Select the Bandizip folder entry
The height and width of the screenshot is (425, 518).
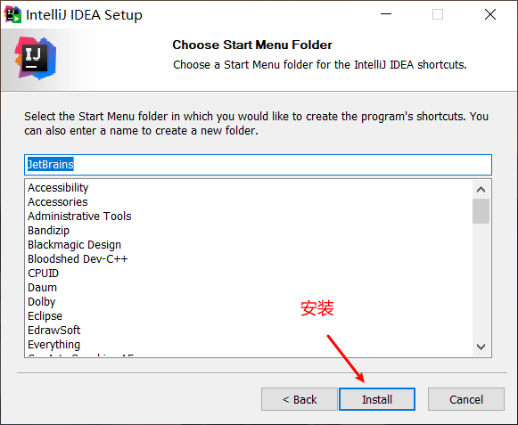coord(48,231)
